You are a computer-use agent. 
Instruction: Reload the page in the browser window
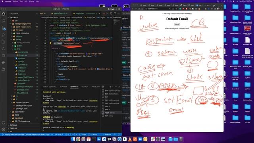139,9
